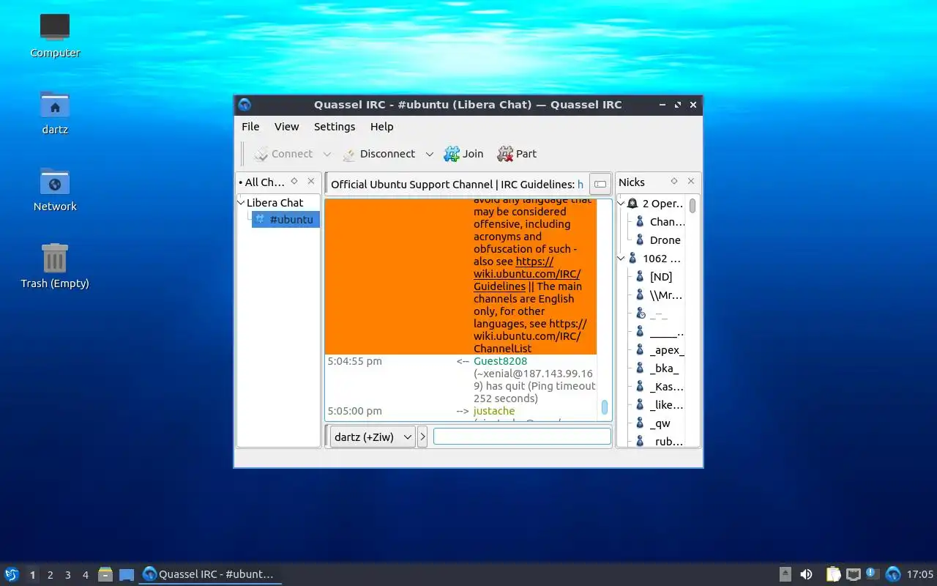The image size is (937, 586).
Task: Click the Quassel system tray icon
Action: [893, 574]
